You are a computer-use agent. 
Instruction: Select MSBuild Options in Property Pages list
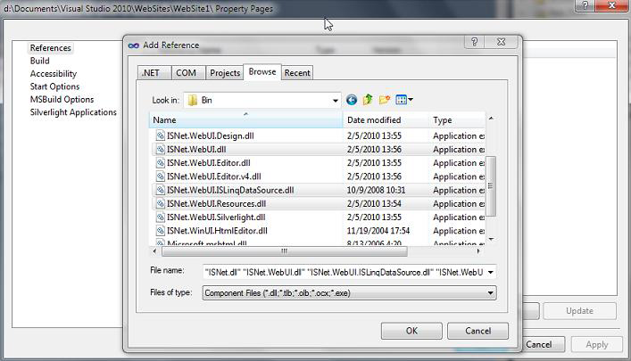62,99
